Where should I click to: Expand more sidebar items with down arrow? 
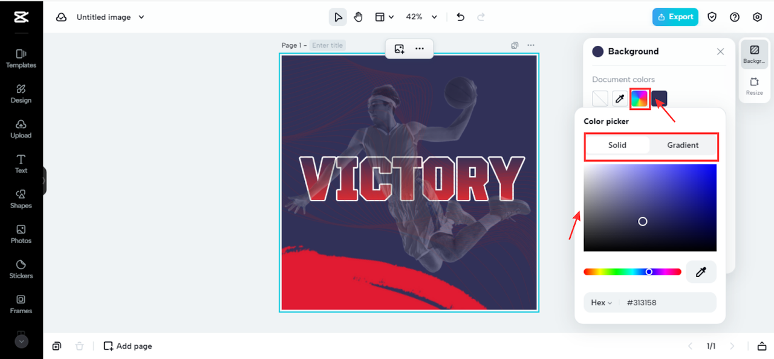point(21,342)
